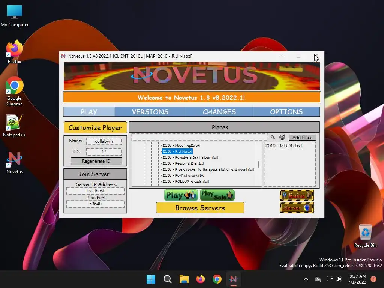Click the player Name field
The width and height of the screenshot is (384, 288).
point(104,141)
